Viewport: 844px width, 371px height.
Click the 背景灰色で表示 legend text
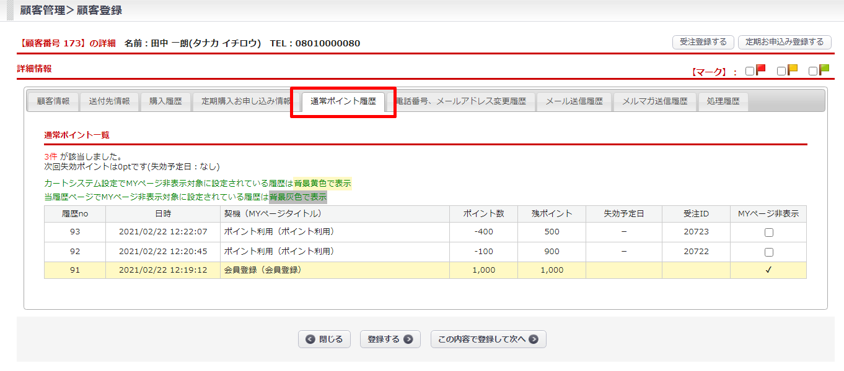click(298, 197)
